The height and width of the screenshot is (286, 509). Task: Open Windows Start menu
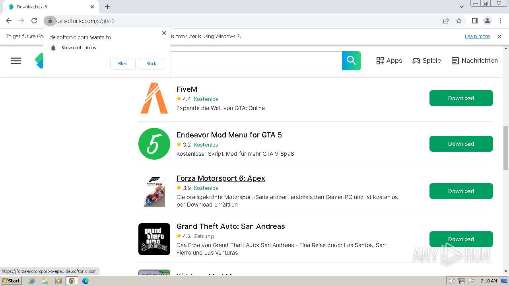pyautogui.click(x=11, y=281)
